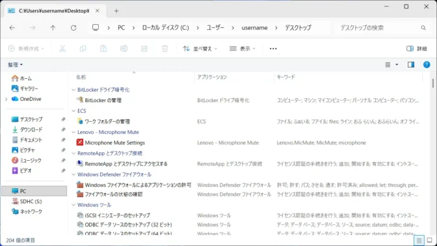This screenshot has width=437, height=246.
Task: Click the Delete trash icon
Action: click(x=165, y=49)
